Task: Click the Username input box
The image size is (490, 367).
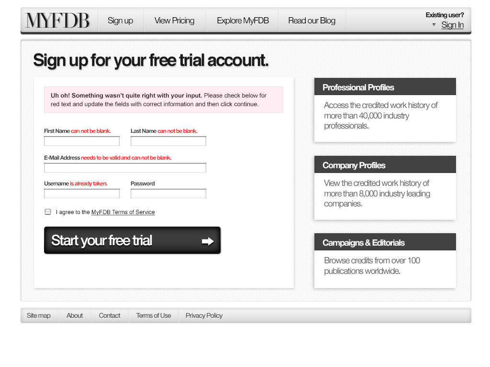Action: coord(82,194)
